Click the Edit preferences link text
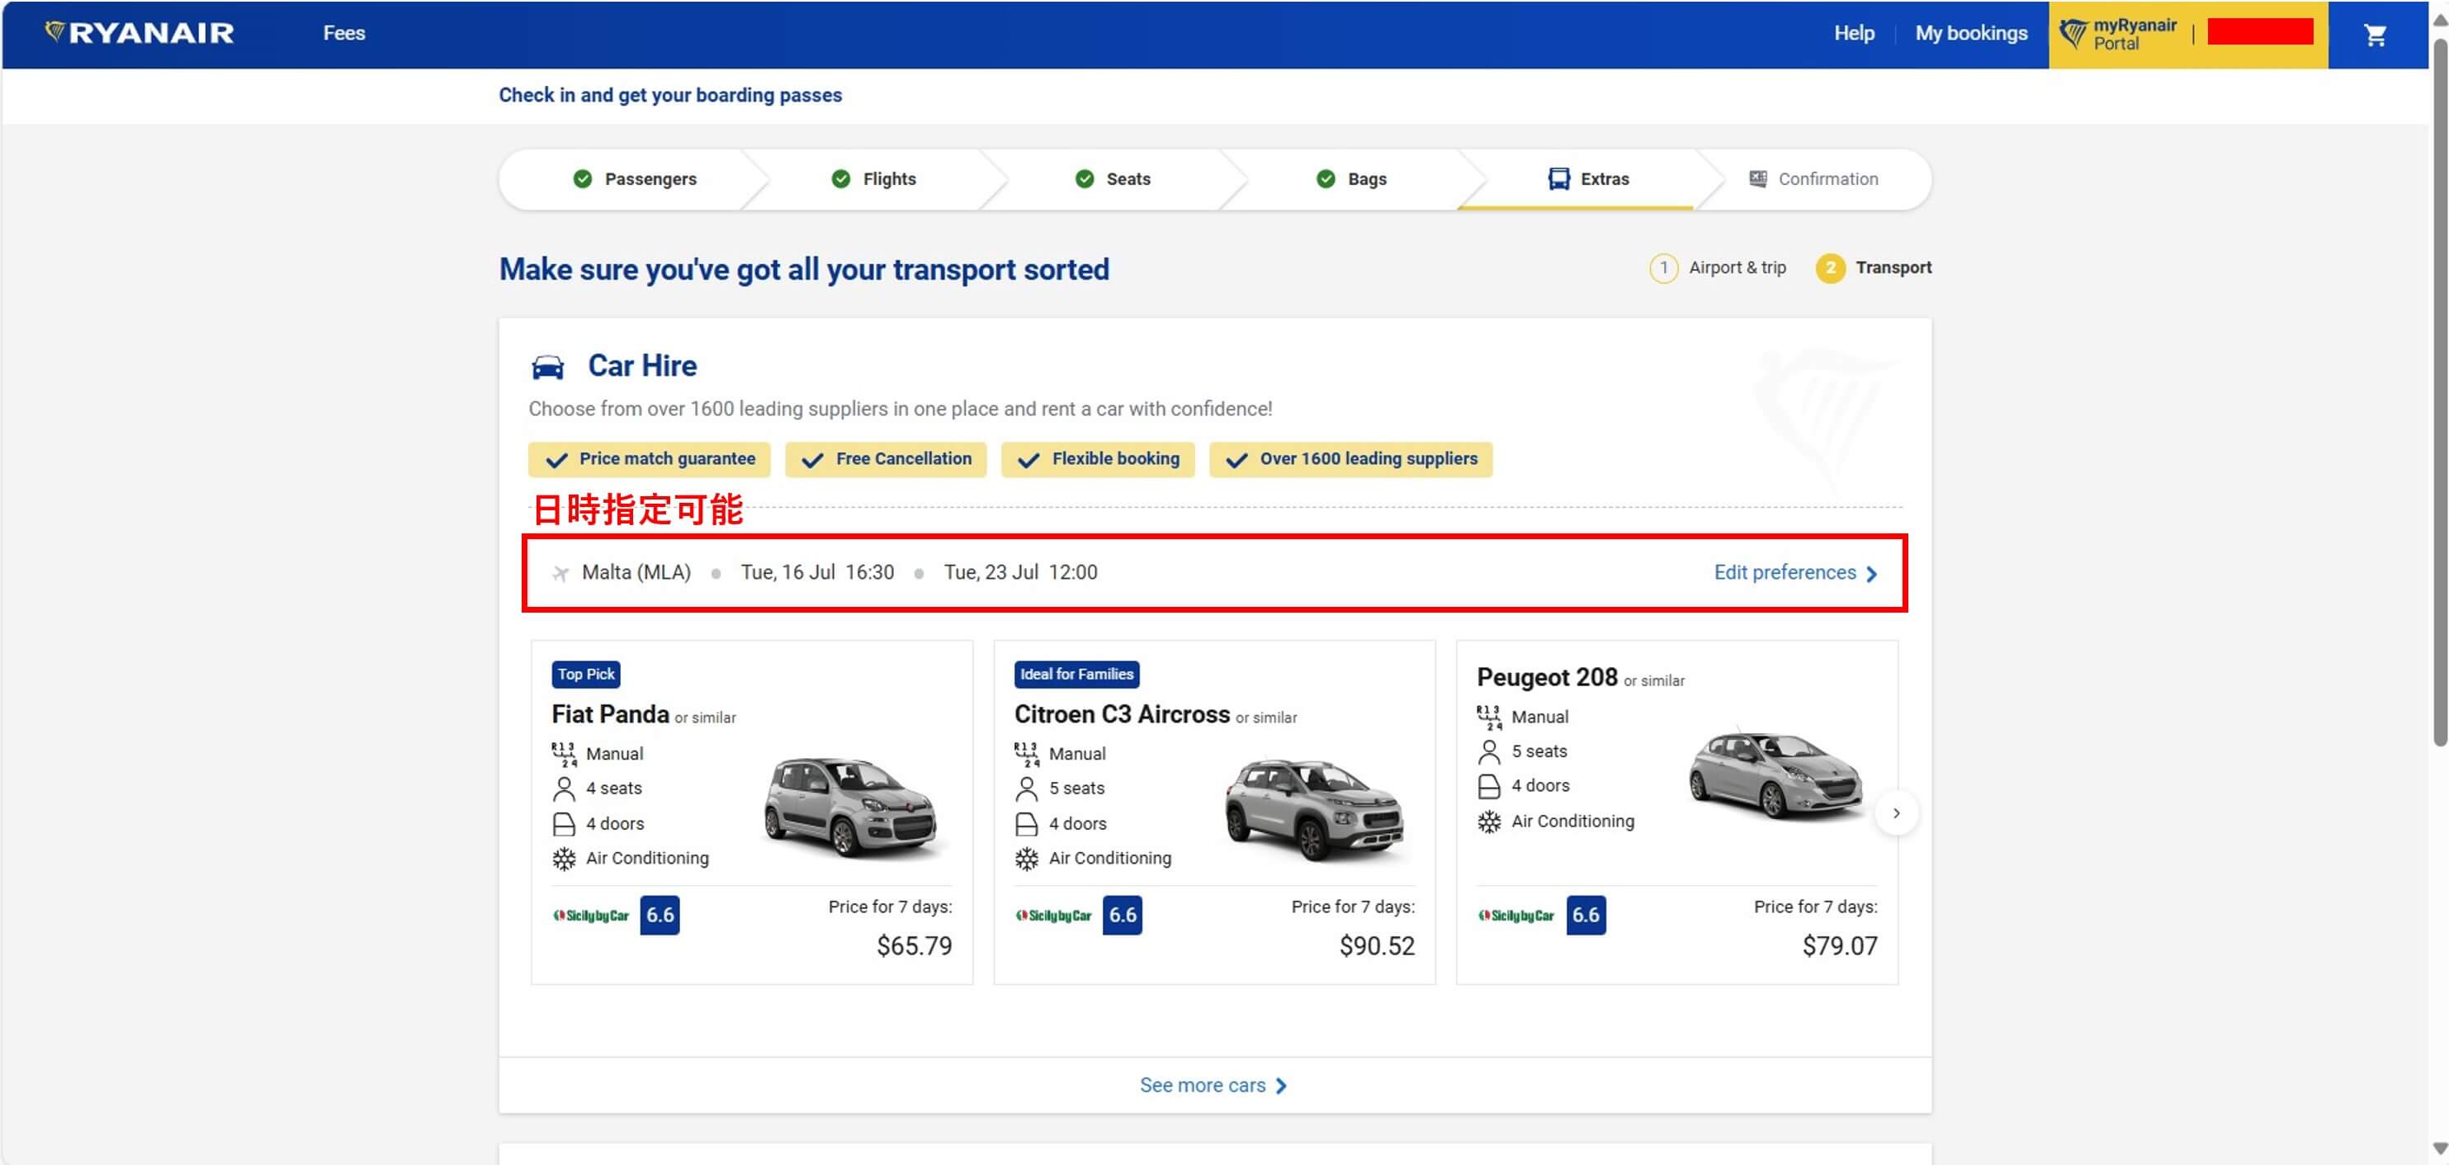Image resolution: width=2449 pixels, height=1165 pixels. click(x=1785, y=572)
